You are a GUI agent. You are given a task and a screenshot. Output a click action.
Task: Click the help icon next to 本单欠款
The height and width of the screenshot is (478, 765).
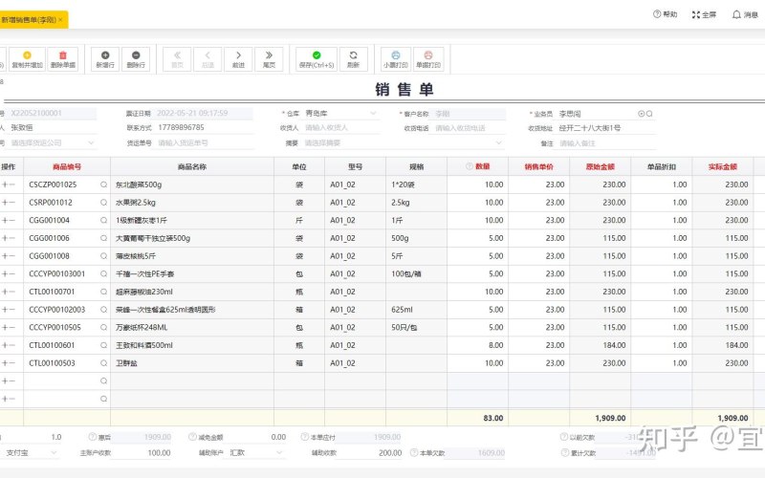click(414, 453)
